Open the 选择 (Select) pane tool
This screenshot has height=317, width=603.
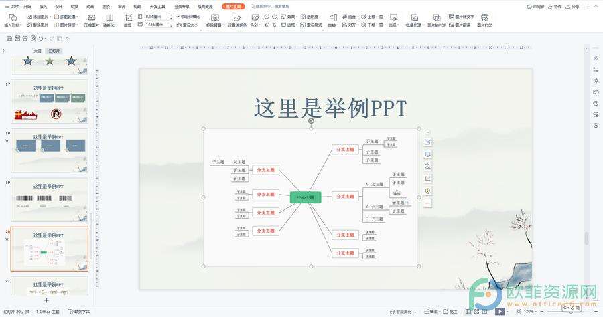click(394, 21)
